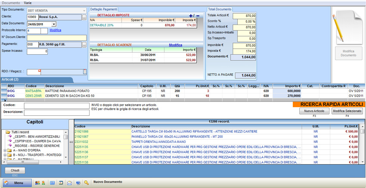Expand the B - NOLI - TRASPORTI - PONTEGGI node
The width and height of the screenshot is (366, 188).
5,155
